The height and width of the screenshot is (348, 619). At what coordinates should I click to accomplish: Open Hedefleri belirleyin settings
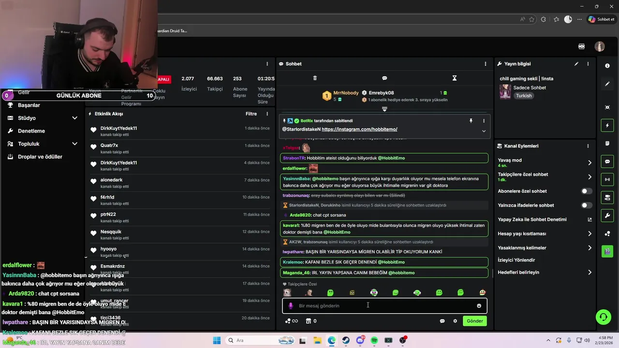(545, 273)
